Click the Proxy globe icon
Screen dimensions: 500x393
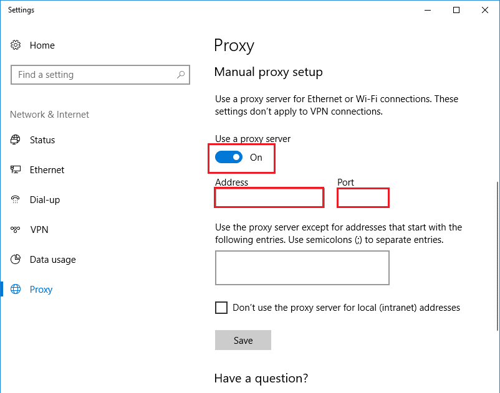click(16, 290)
